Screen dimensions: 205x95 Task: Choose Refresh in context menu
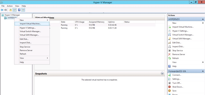tap(32, 54)
